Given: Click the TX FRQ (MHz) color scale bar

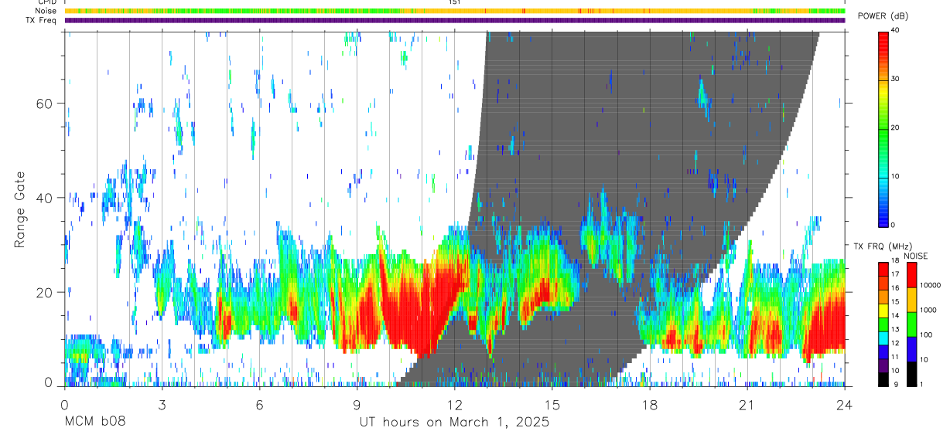Looking at the screenshot, I should click(883, 324).
